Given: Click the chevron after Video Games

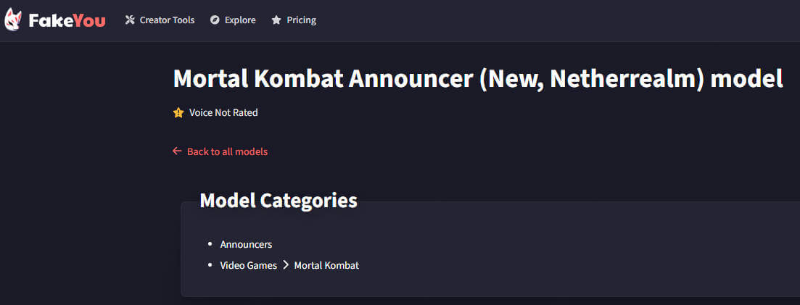Looking at the screenshot, I should pyautogui.click(x=286, y=265).
